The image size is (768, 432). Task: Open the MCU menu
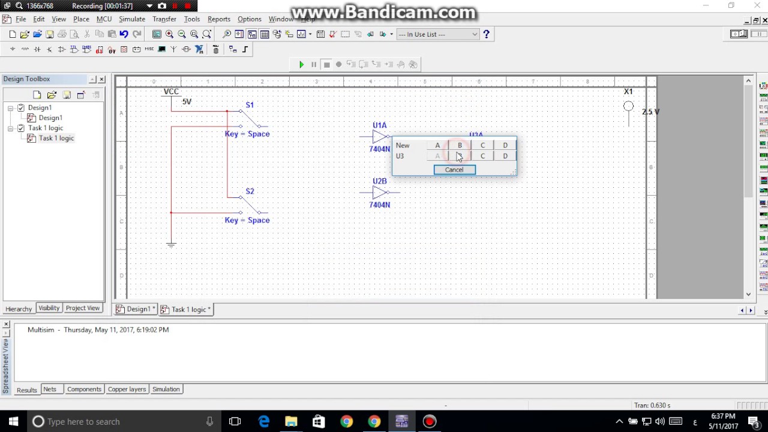pyautogui.click(x=104, y=19)
